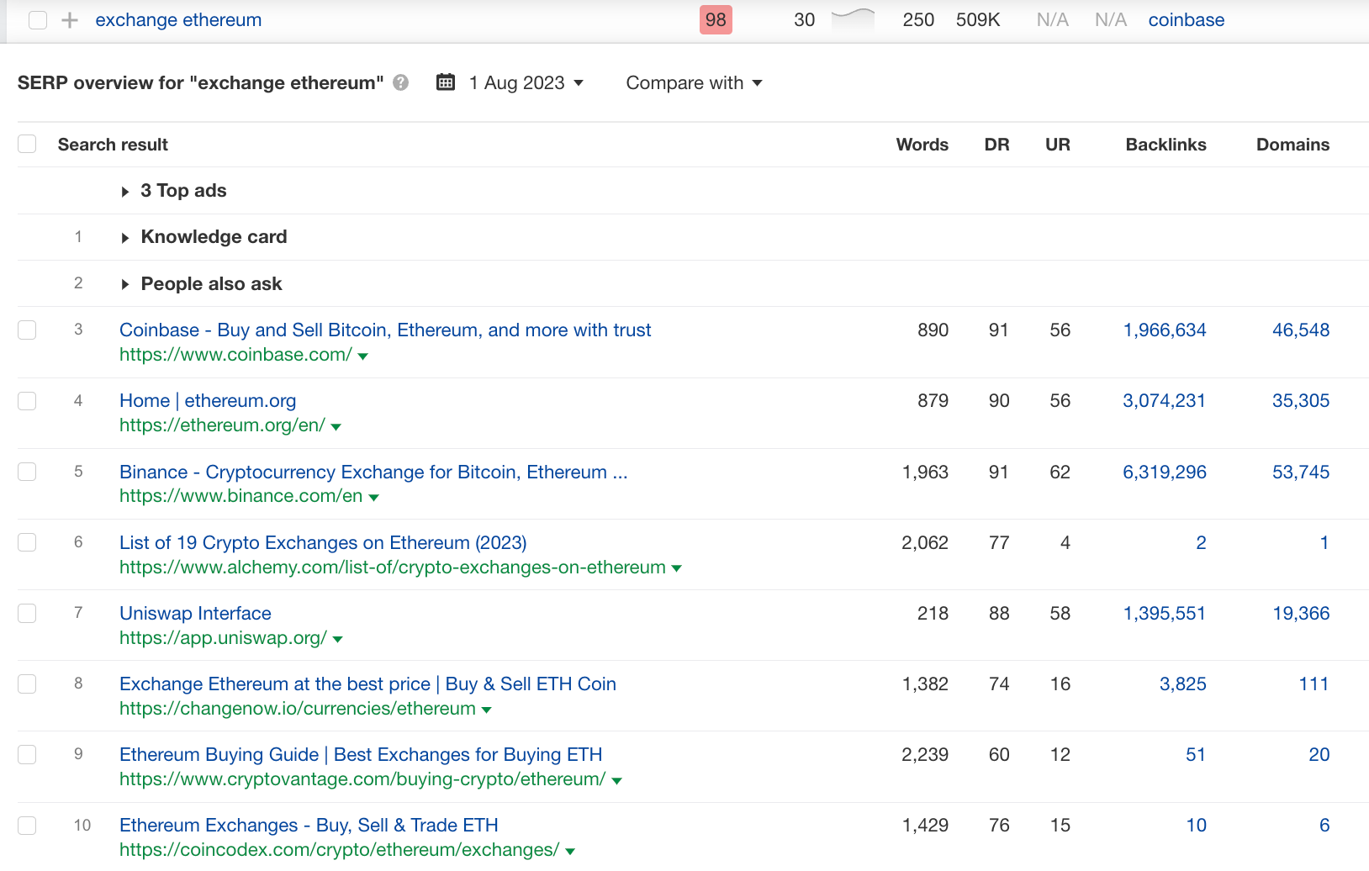Check the box for changenow.io result row
The height and width of the screenshot is (871, 1369).
point(27,684)
